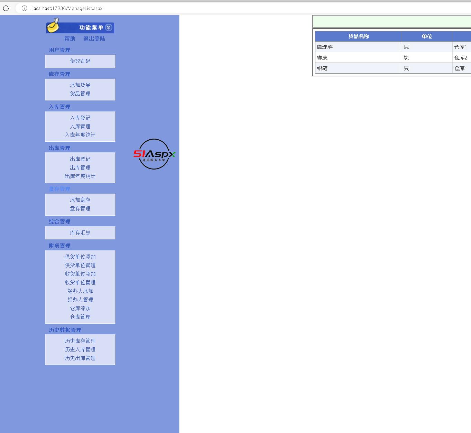The width and height of the screenshot is (471, 433).
Task: Open 修改密码 page
Action: (80, 61)
